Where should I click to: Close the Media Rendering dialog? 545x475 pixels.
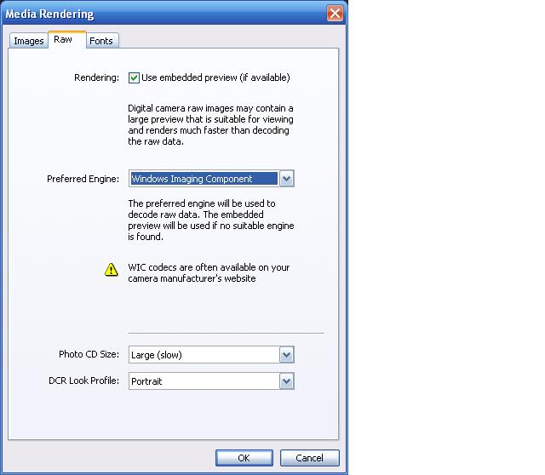335,14
